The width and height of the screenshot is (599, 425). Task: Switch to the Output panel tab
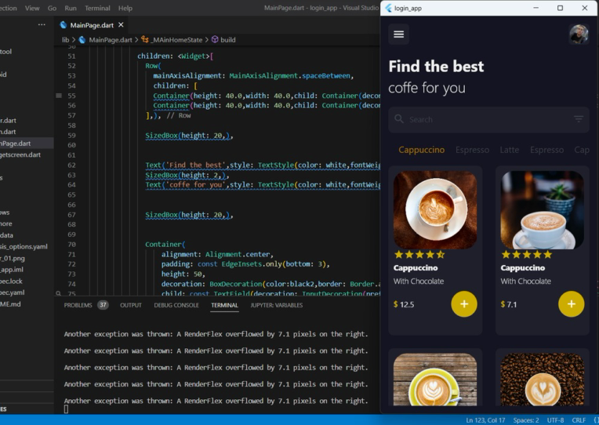(131, 305)
